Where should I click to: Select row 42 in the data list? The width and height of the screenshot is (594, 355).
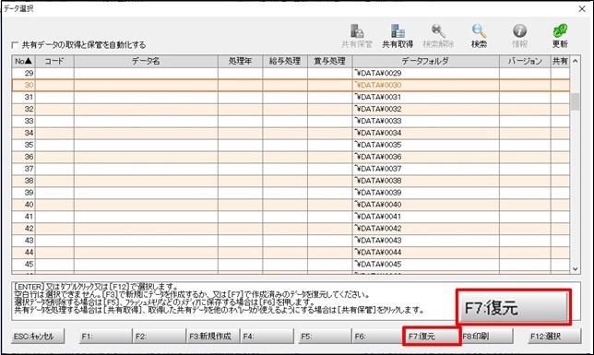[291, 229]
